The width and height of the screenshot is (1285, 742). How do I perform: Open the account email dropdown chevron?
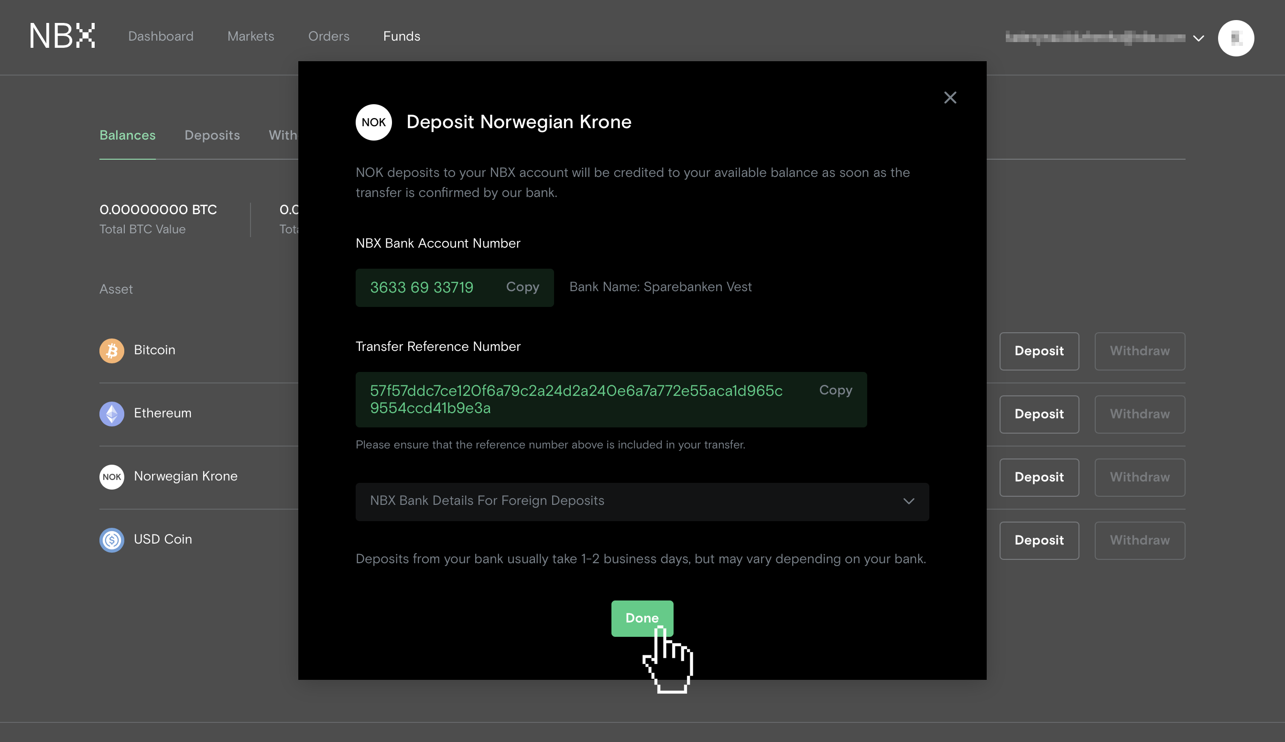tap(1198, 38)
